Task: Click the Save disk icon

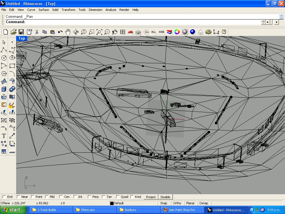Action: point(21,32)
